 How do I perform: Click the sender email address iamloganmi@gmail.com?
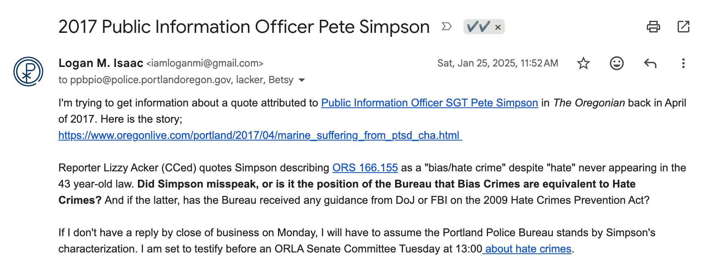[x=205, y=63]
